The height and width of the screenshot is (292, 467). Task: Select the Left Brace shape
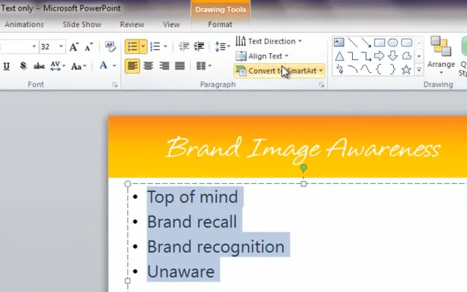(x=379, y=69)
